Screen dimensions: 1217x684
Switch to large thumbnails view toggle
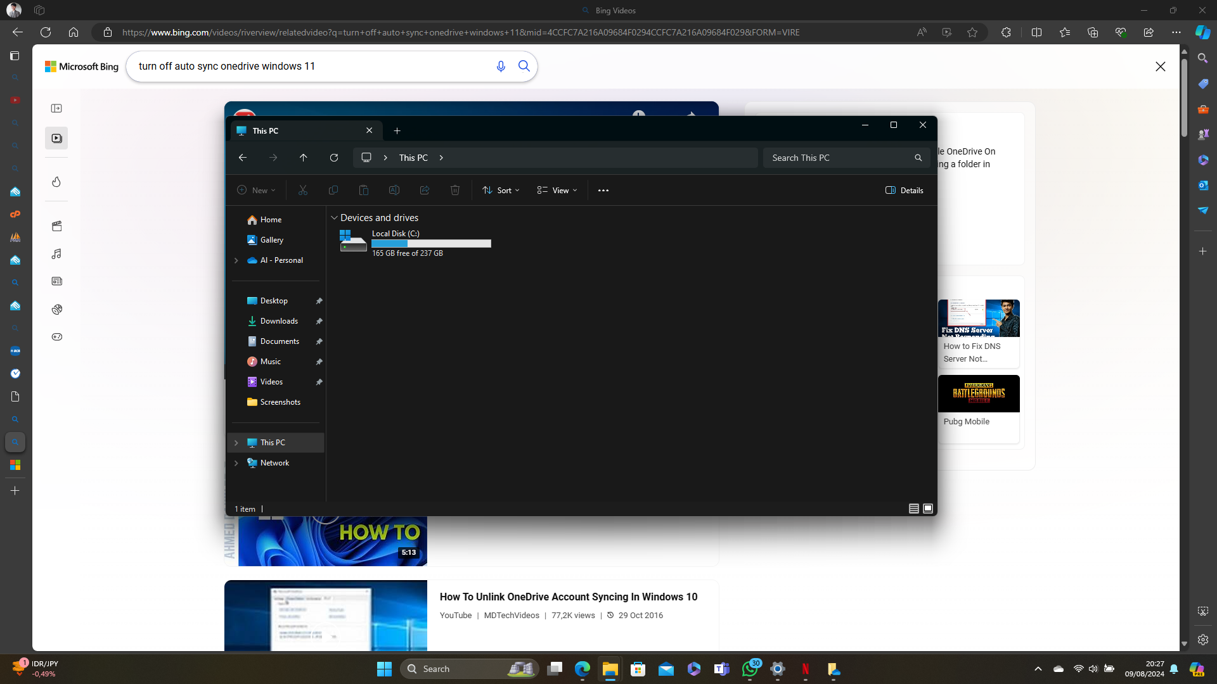coord(928,509)
